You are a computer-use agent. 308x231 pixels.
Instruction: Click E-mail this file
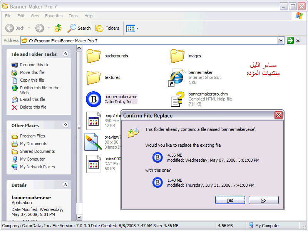(33, 99)
